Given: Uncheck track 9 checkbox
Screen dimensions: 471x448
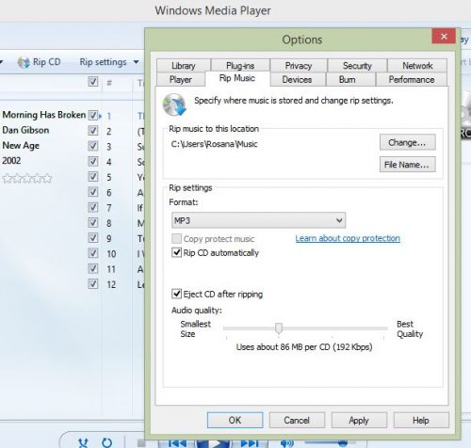Looking at the screenshot, I should (93, 238).
